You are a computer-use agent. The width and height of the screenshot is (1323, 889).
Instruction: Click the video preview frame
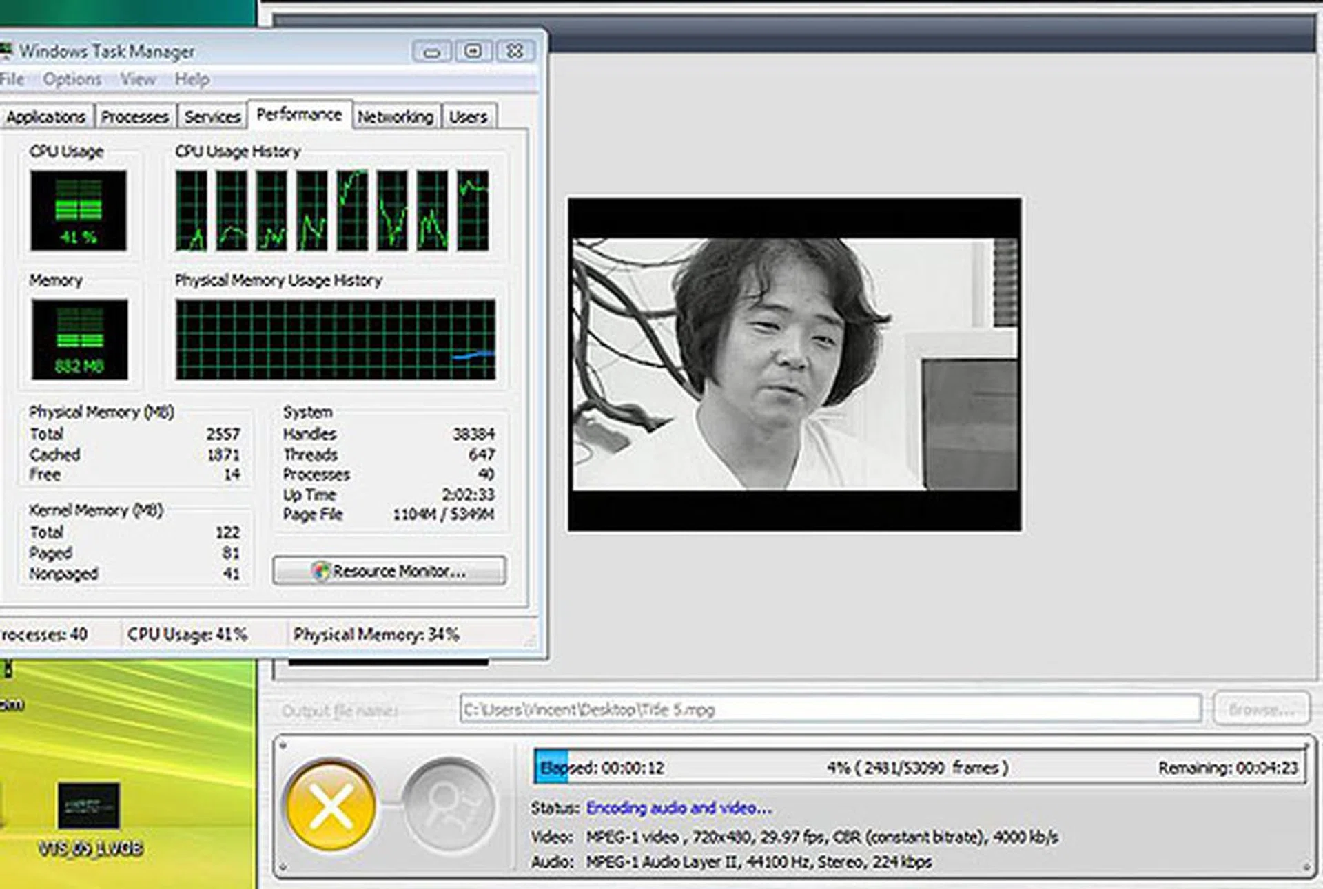tap(794, 364)
